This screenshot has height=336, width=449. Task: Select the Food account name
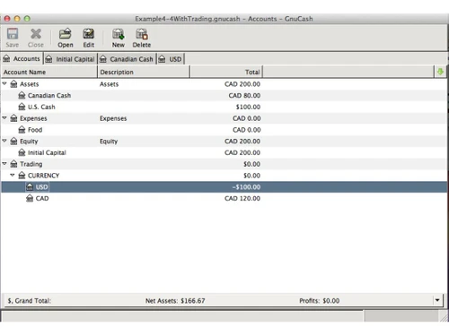point(35,130)
